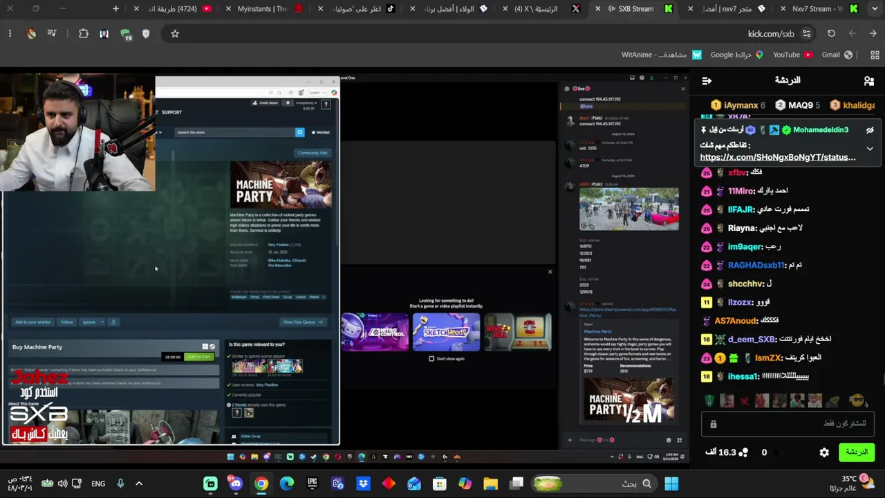Open the Machine Party capsule image on Steam
Image resolution: width=885 pixels, height=498 pixels.
point(281,185)
